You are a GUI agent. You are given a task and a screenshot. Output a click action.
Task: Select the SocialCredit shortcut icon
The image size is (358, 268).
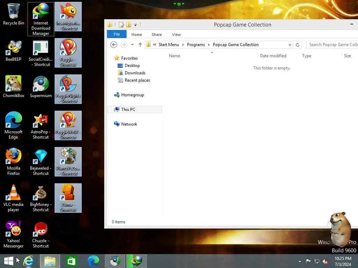point(41,53)
